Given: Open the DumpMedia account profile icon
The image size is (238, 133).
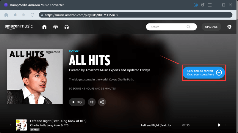Looking at the screenshot, I should click(x=196, y=5).
